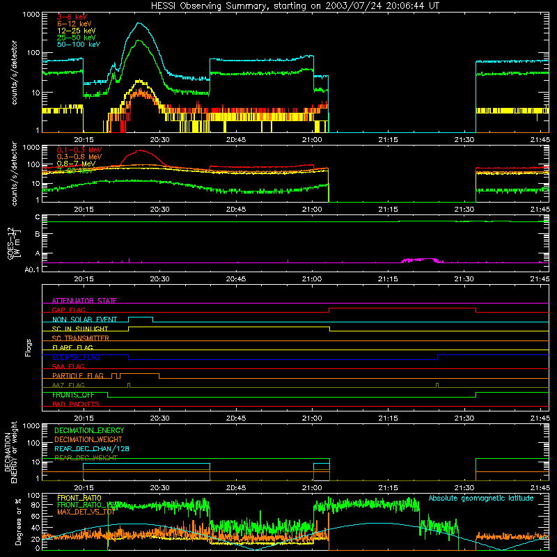
Task: Click the raised GAP_FLAG segment
Action: pyautogui.click(x=402, y=308)
